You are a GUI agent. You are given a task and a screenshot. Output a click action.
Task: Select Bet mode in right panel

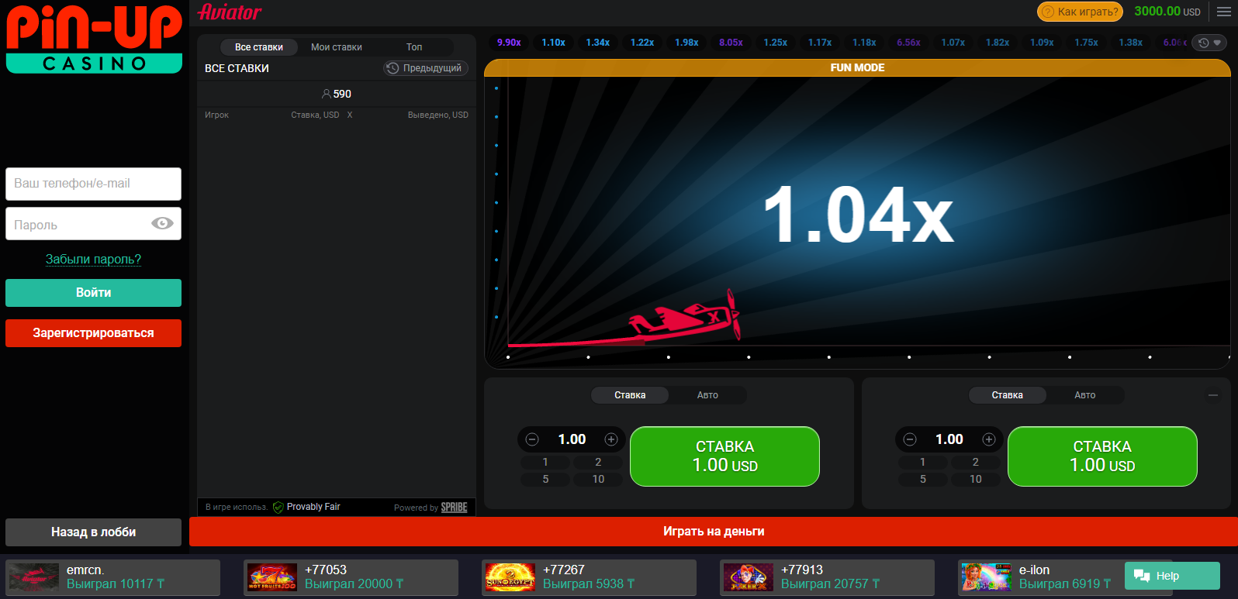1007,395
